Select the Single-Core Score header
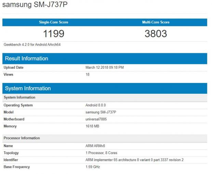The width and height of the screenshot is (212, 174). (53, 22)
